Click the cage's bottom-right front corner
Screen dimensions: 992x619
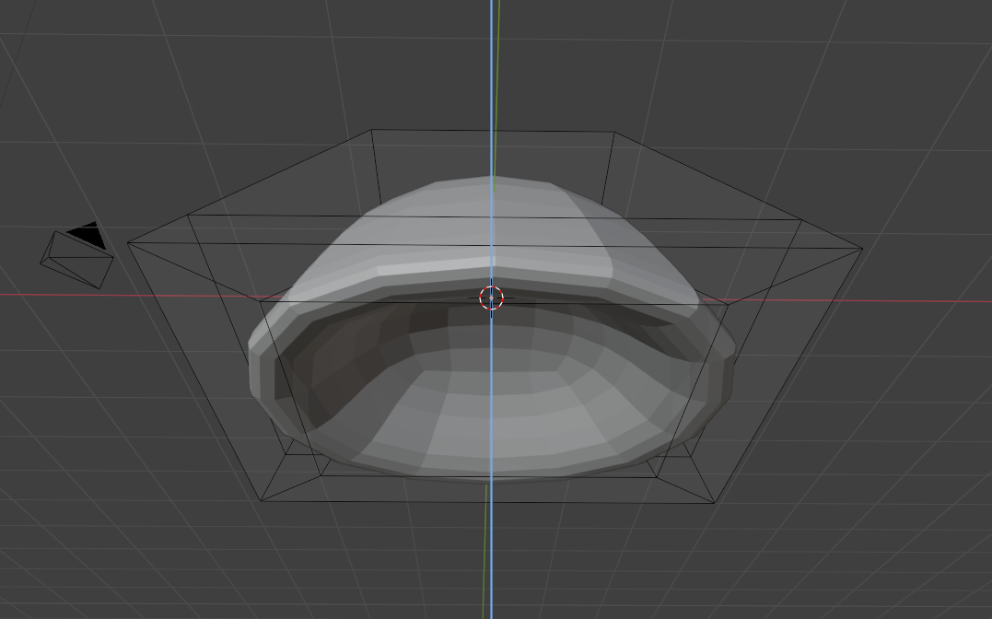(715, 503)
